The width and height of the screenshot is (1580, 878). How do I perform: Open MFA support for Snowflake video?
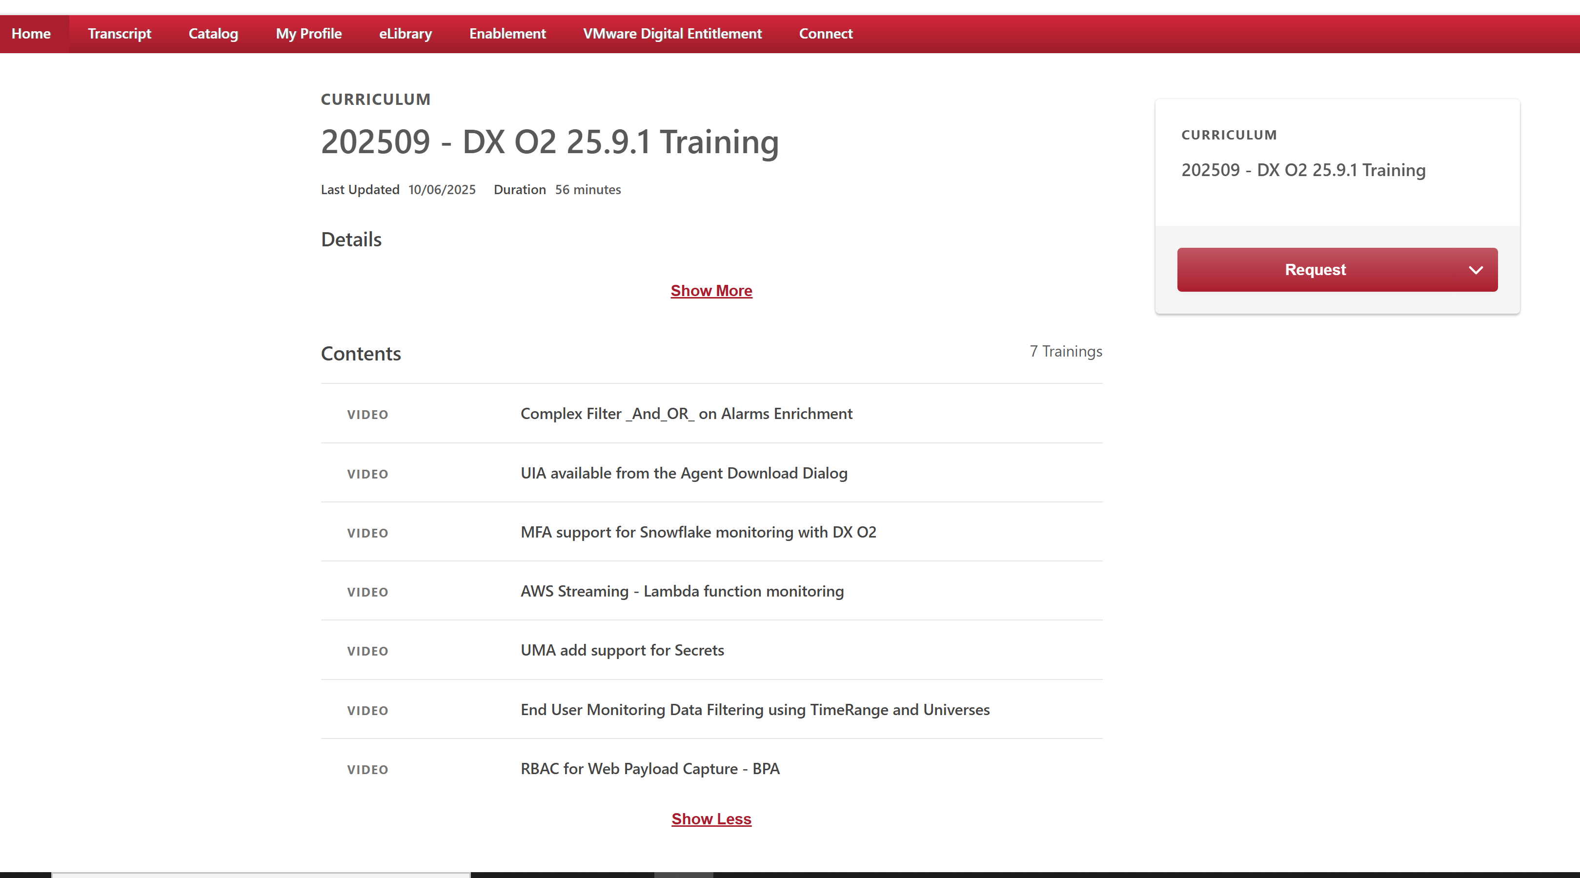(x=698, y=532)
